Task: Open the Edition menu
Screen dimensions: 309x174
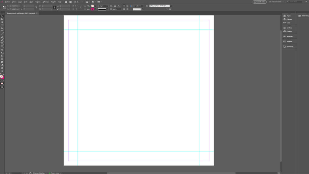Action: click(x=14, y=2)
